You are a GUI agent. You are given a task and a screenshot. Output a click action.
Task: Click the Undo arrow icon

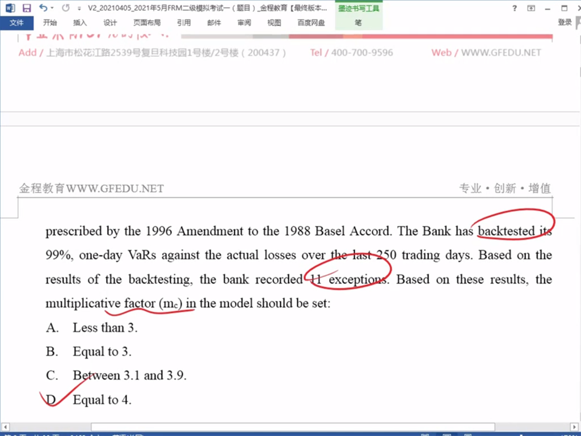coord(43,8)
